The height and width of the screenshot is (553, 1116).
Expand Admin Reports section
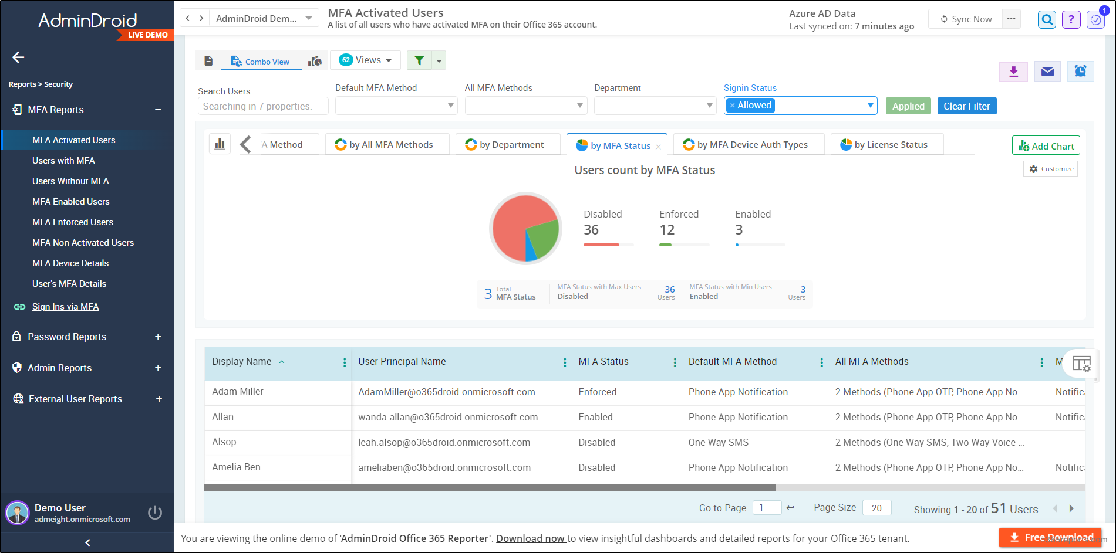click(x=158, y=368)
